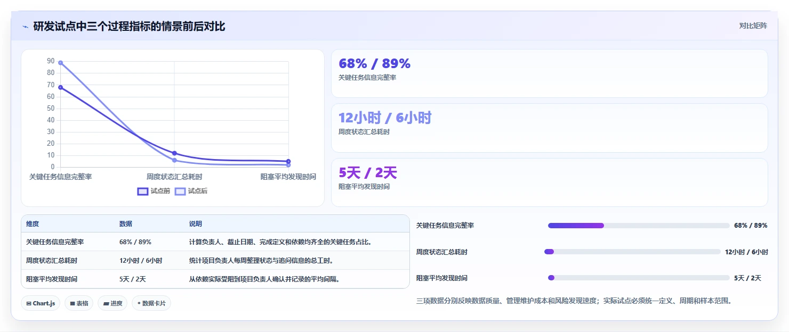Click 关键任务信息完整率 label in KPI card
This screenshot has height=332, width=789.
pos(367,78)
